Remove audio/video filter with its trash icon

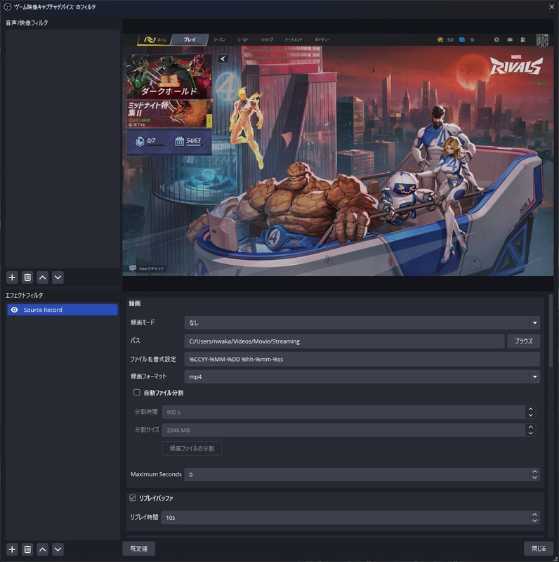coord(27,277)
